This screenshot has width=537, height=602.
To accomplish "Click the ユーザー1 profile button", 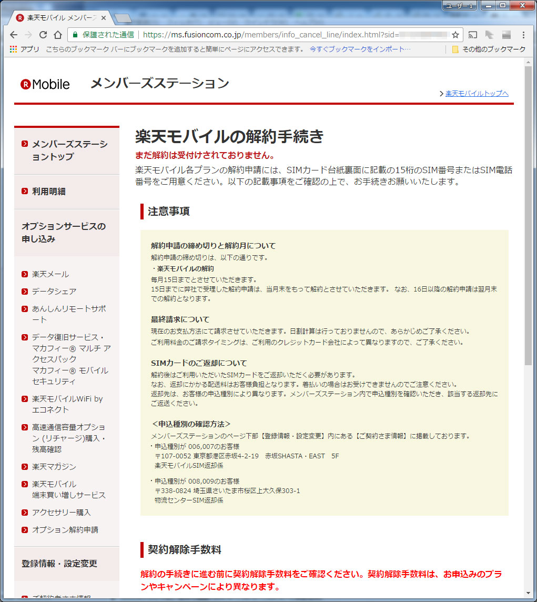I will tap(459, 5).
